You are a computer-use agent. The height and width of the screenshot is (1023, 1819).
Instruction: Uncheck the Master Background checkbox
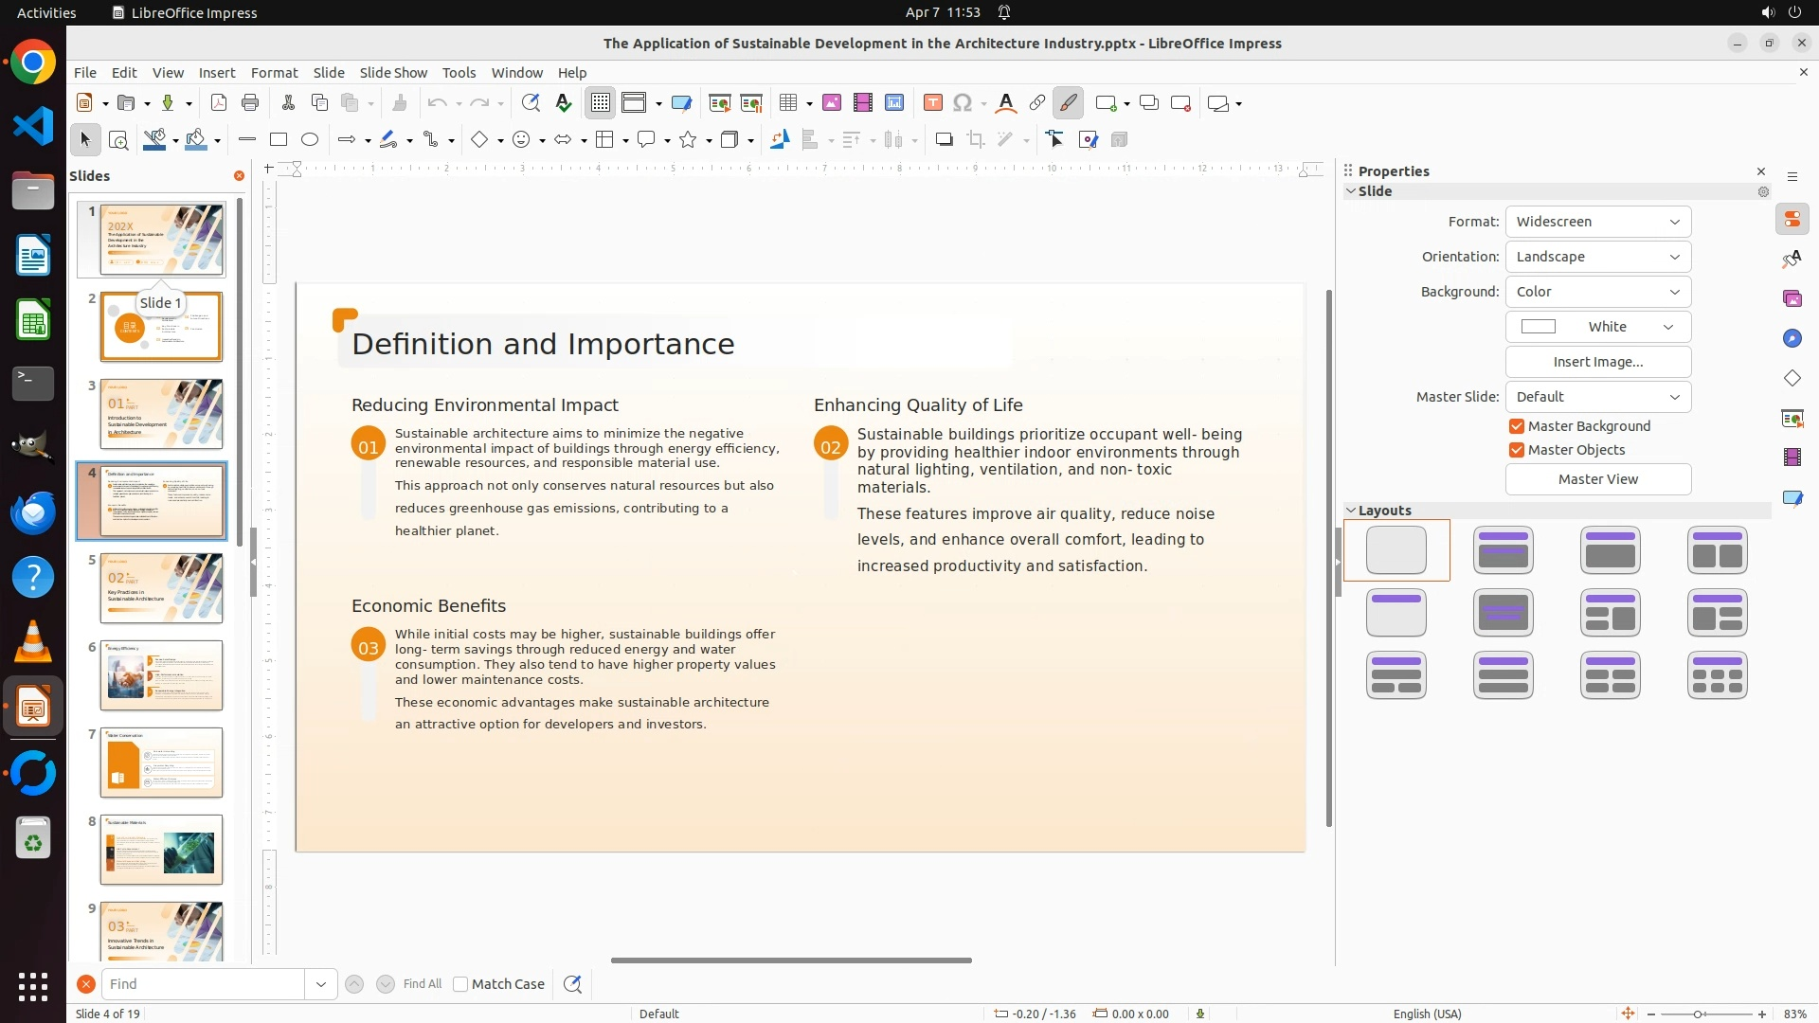coord(1517,426)
